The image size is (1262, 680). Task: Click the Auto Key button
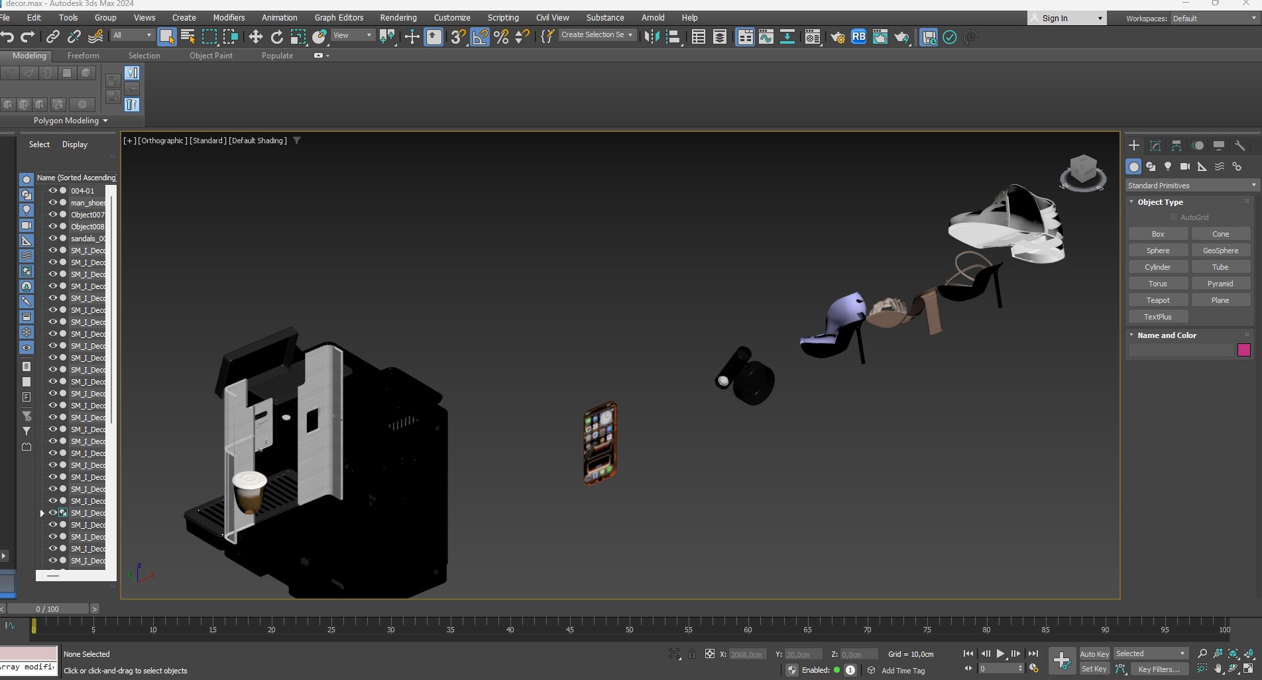tap(1094, 654)
